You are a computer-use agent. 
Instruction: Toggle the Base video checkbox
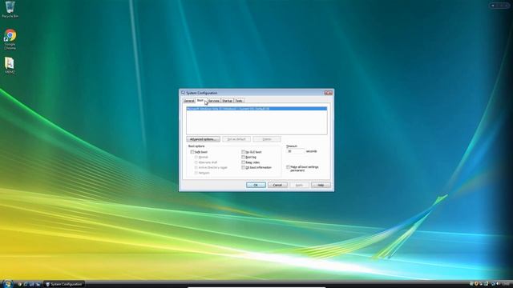point(243,162)
